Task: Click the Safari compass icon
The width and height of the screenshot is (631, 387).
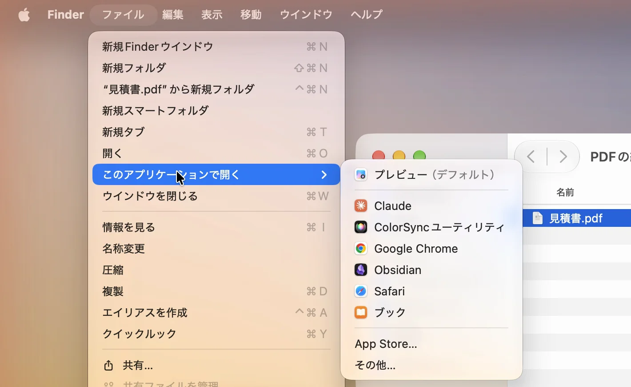Action: 361,291
